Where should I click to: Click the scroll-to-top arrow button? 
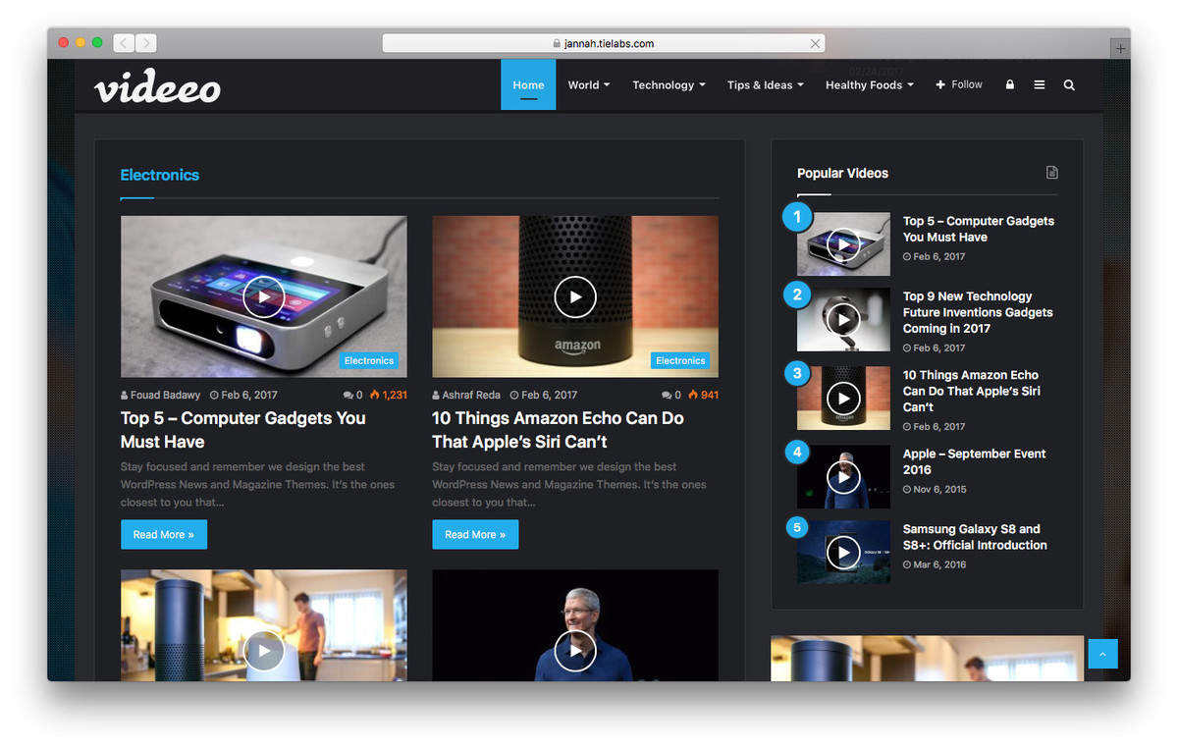click(x=1102, y=653)
